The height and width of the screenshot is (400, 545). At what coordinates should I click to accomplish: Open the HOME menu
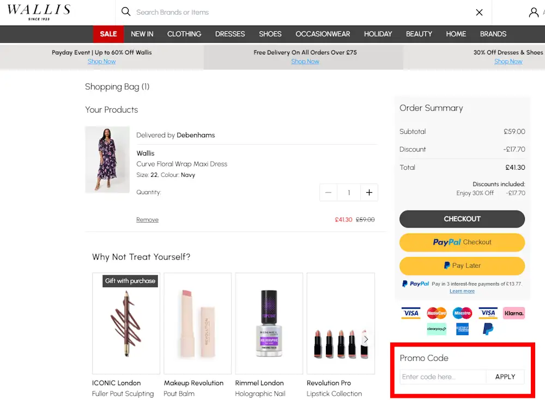(x=456, y=34)
